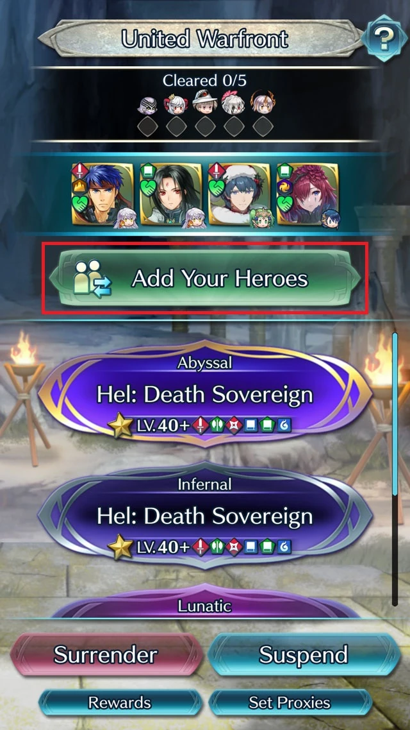
Task: Click the difficulty list scrollbar
Action: pyautogui.click(x=395, y=469)
